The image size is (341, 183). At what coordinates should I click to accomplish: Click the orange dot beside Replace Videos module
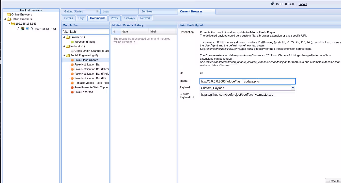tap(72, 83)
